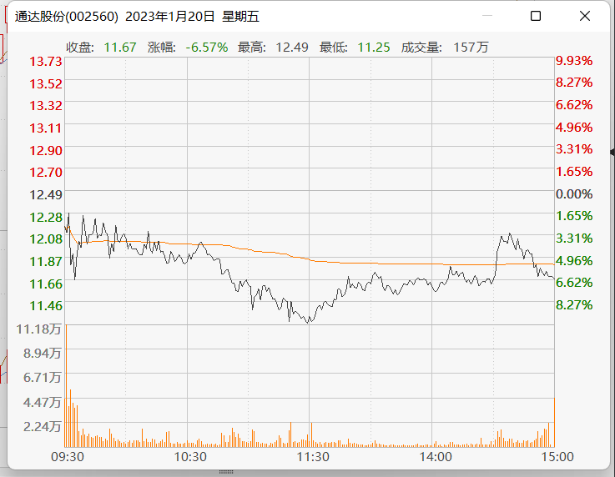Select the 涨幅 value -6.57%
Image resolution: width=615 pixels, height=477 pixels.
(x=207, y=48)
